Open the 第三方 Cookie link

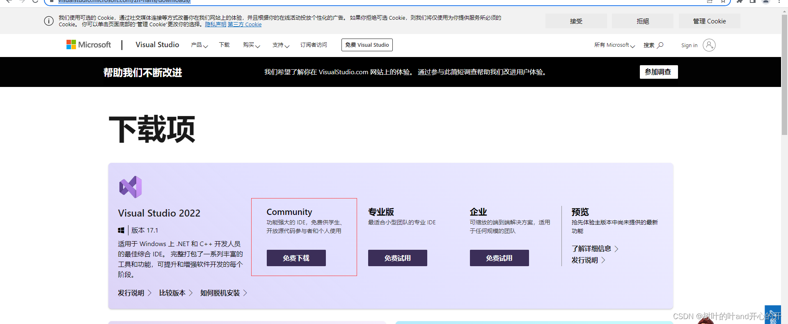point(245,25)
